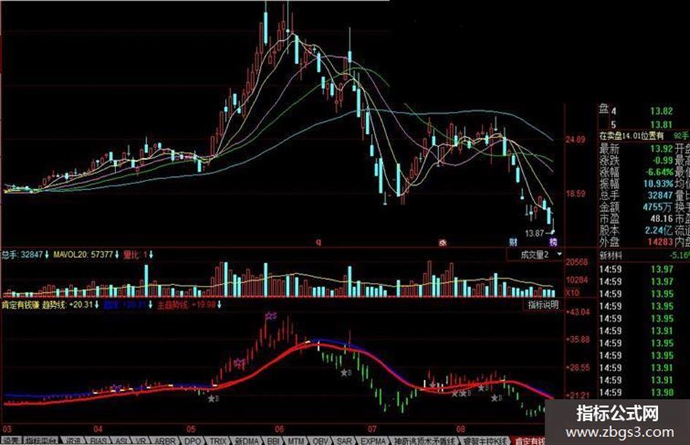690x445 pixels.
Task: Switch to the TRIX indicator tab
Action: point(218,441)
